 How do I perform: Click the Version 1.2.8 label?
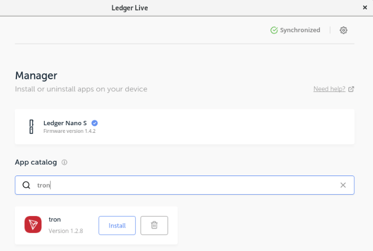click(x=66, y=231)
